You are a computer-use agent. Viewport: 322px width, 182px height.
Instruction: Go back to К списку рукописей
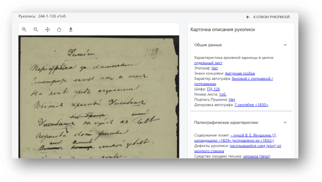[270, 17]
